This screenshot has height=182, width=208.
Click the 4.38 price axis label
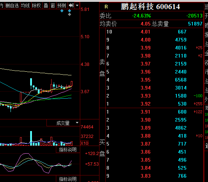[x=85, y=64]
